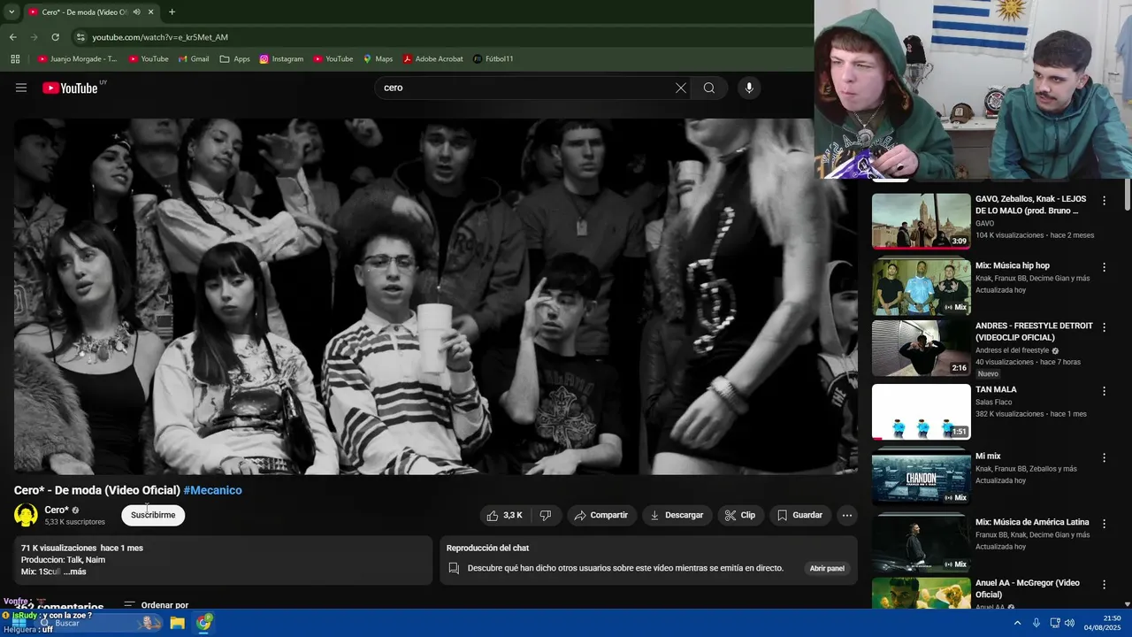Go back with the browser back arrow
This screenshot has height=637, width=1132.
pyautogui.click(x=12, y=37)
